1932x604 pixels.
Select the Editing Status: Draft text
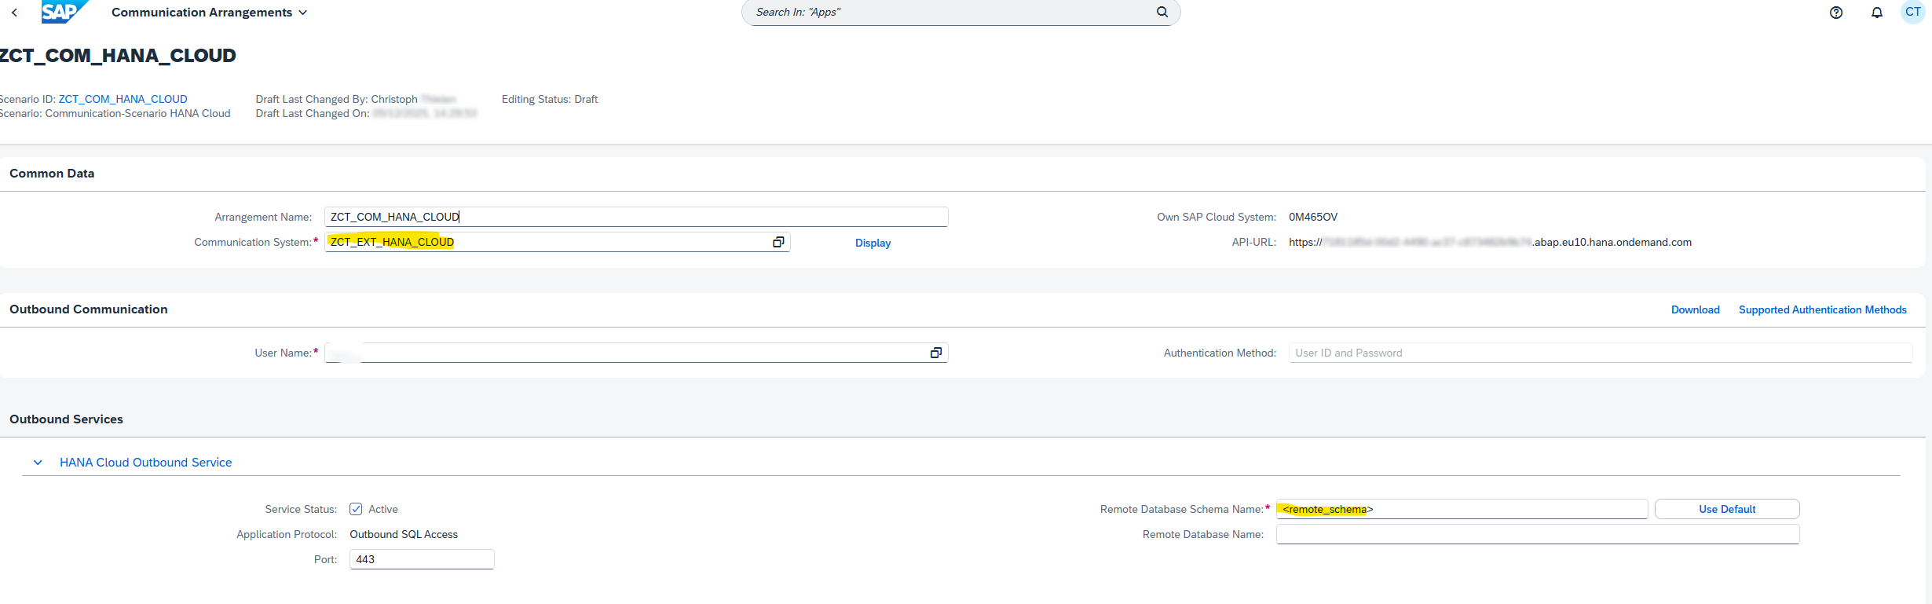[550, 99]
